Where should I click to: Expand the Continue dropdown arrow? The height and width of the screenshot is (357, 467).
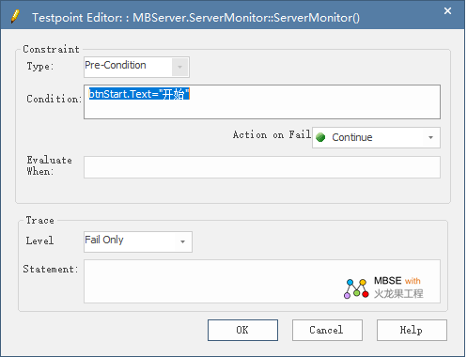(430, 137)
